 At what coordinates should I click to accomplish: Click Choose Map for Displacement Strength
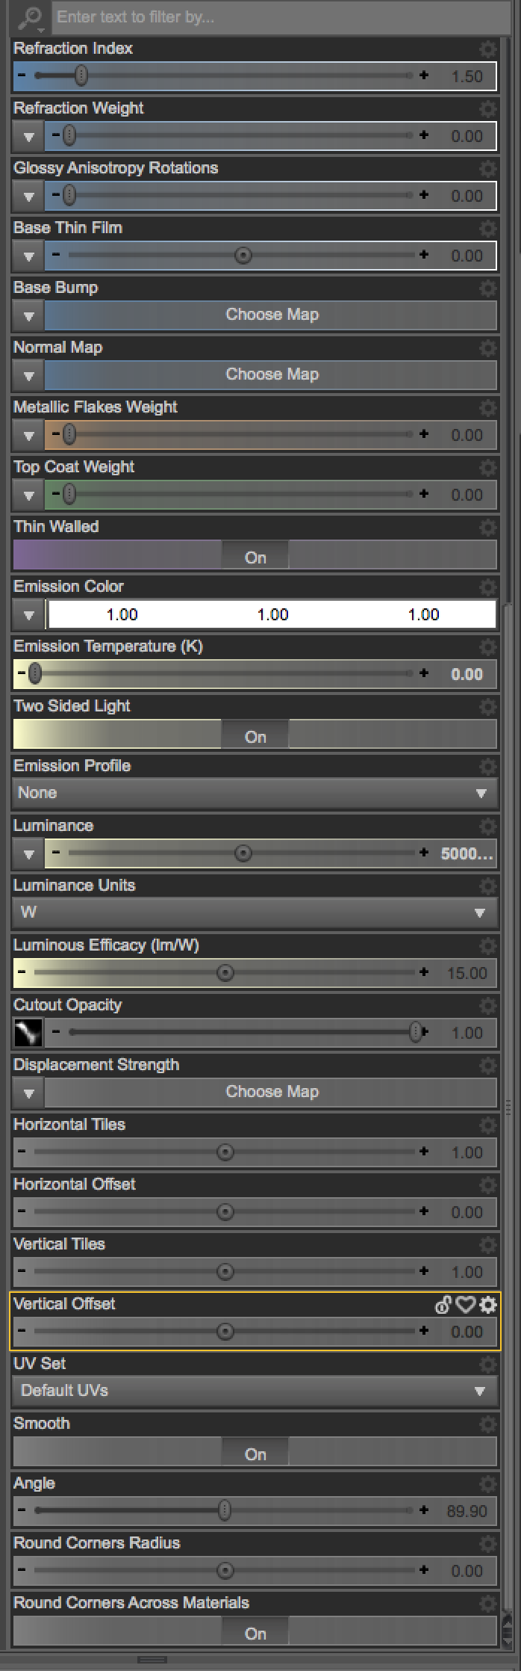pyautogui.click(x=272, y=1092)
